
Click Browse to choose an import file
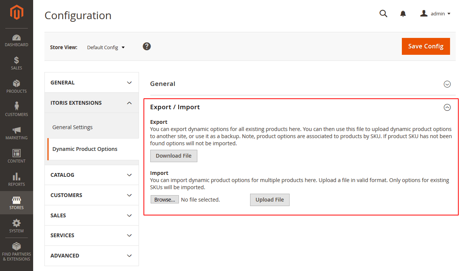pyautogui.click(x=165, y=199)
